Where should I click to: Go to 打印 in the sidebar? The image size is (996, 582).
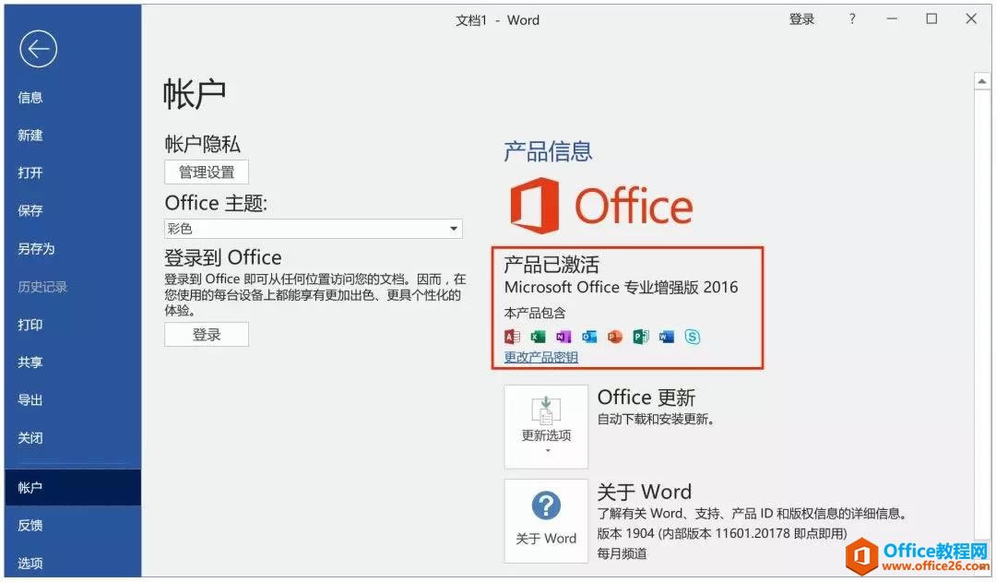click(30, 325)
